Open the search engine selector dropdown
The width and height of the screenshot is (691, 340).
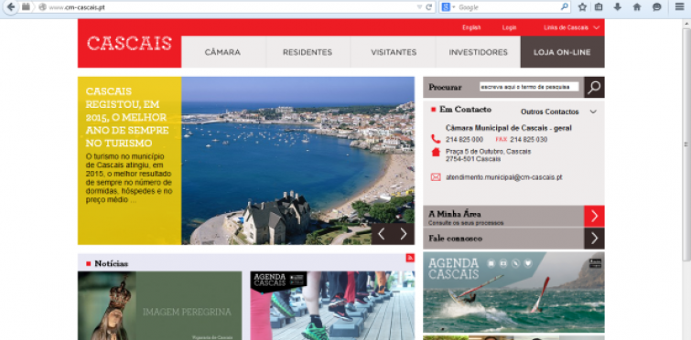[x=448, y=7]
